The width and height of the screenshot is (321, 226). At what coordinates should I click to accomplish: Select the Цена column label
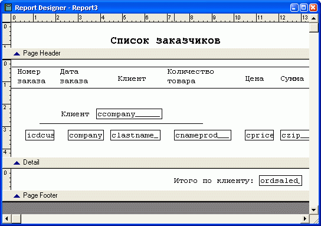254,78
